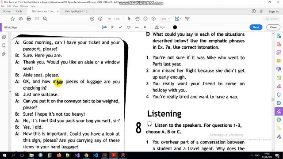Send the file by email envelope icon
The height and width of the screenshot is (159, 283).
tap(37, 19)
